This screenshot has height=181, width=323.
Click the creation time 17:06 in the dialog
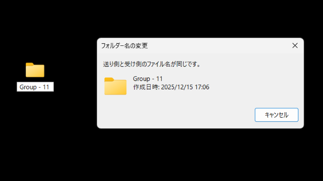click(202, 87)
